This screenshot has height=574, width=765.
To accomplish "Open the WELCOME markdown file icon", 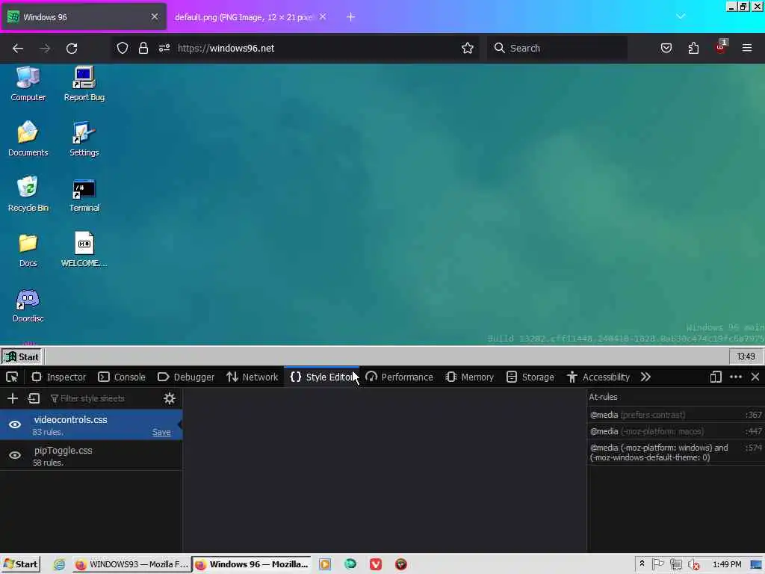I will [x=84, y=250].
